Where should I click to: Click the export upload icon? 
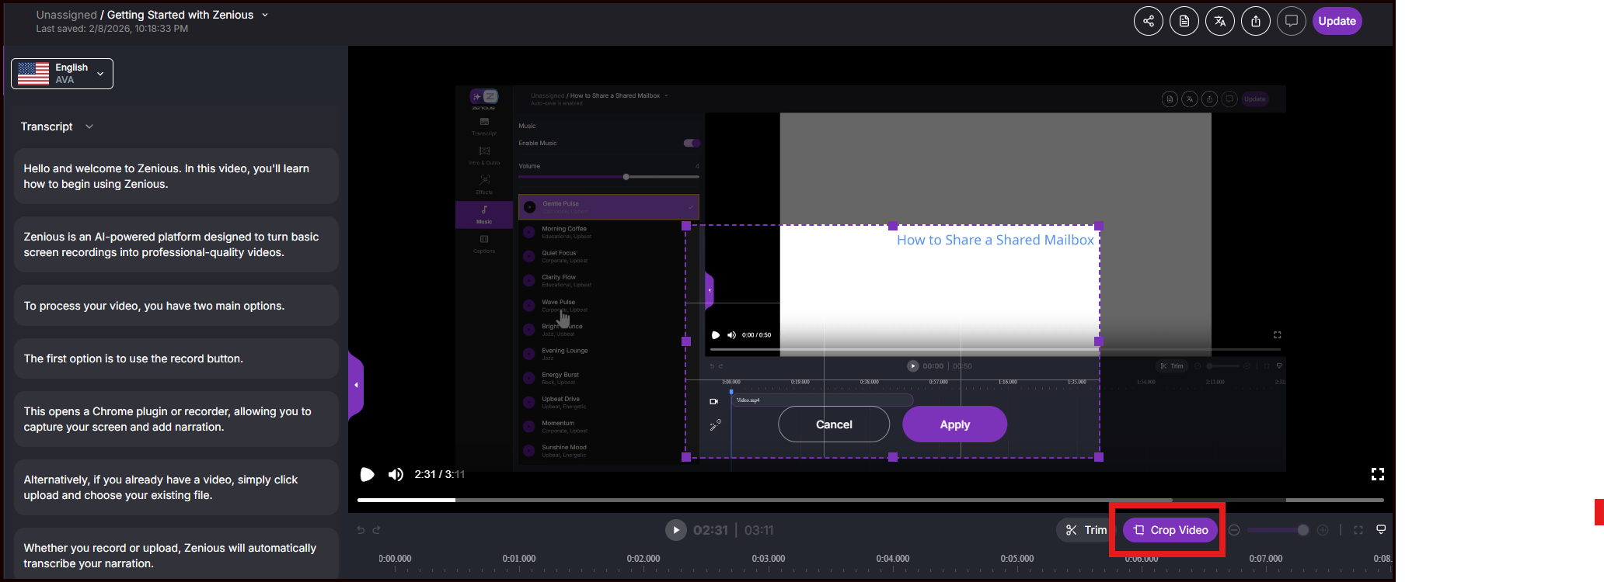[1255, 21]
